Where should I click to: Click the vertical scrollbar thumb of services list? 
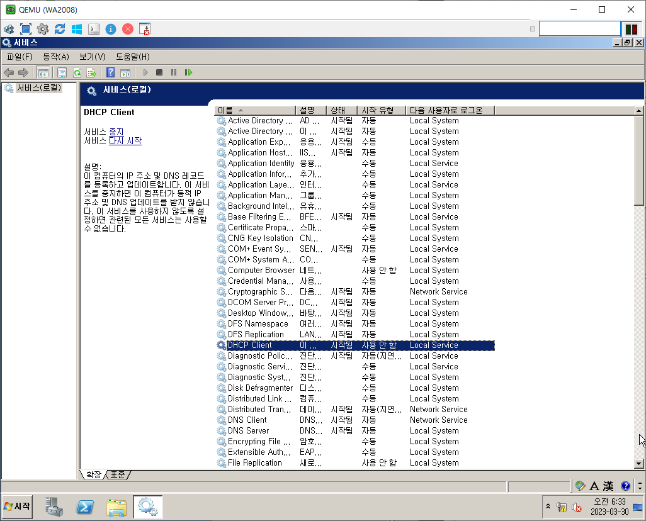[638, 160]
